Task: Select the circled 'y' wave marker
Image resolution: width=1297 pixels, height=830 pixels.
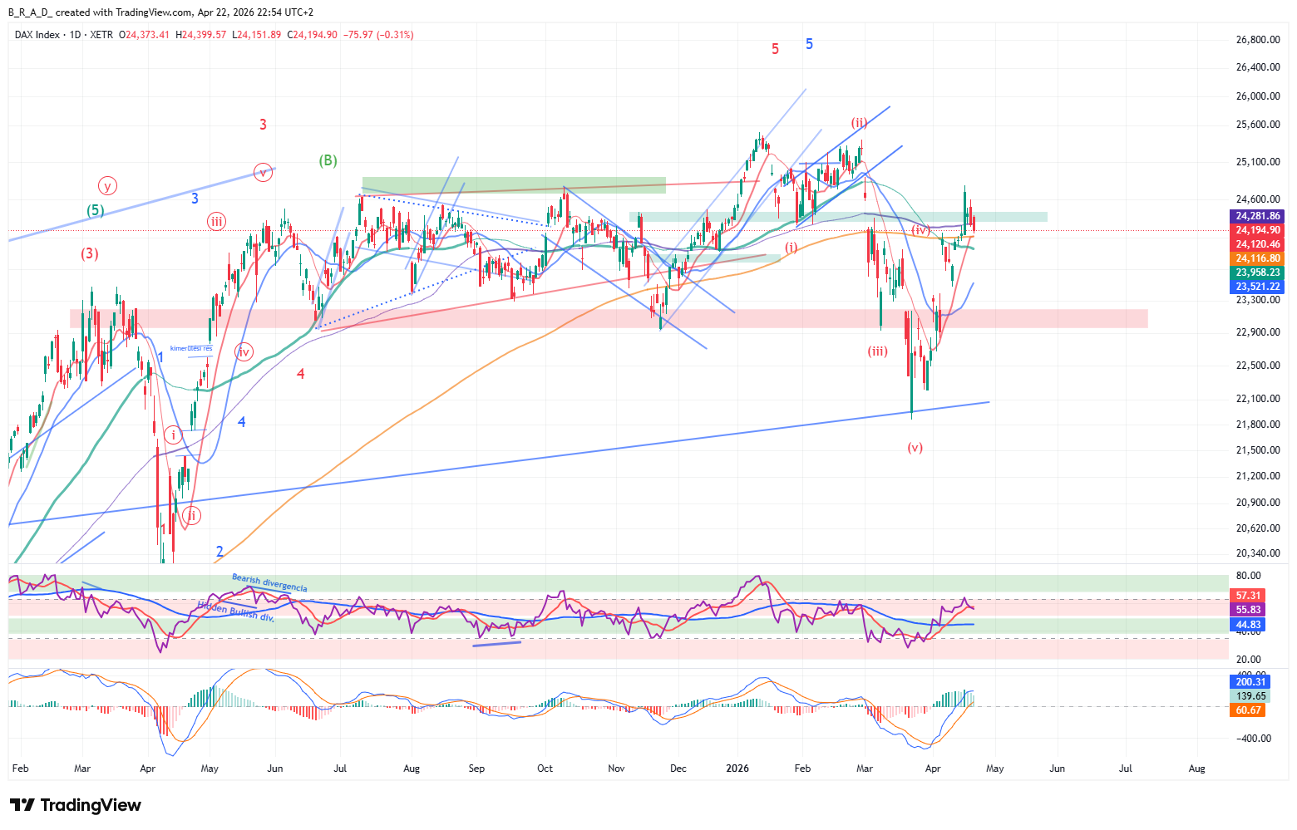Action: coord(106,185)
